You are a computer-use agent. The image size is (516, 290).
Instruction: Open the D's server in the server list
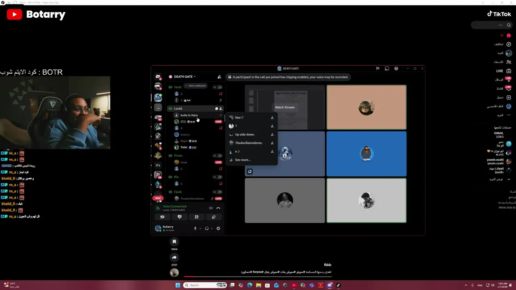pos(158,165)
